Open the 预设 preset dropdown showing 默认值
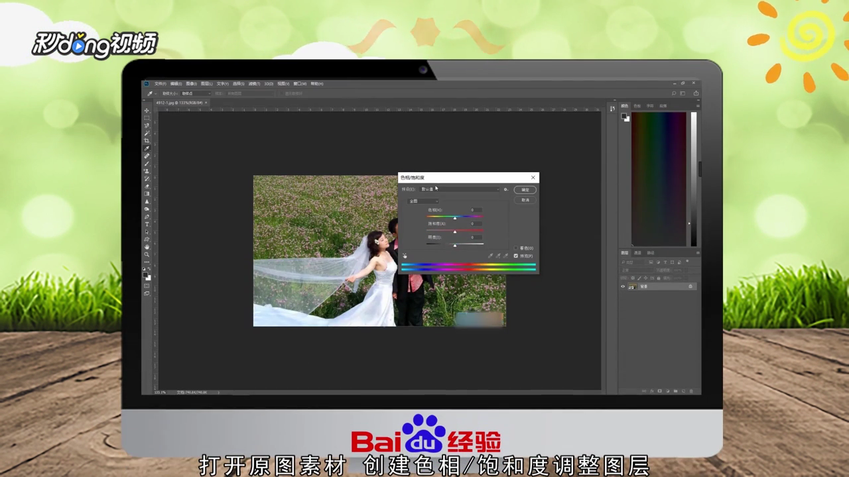 (x=459, y=189)
